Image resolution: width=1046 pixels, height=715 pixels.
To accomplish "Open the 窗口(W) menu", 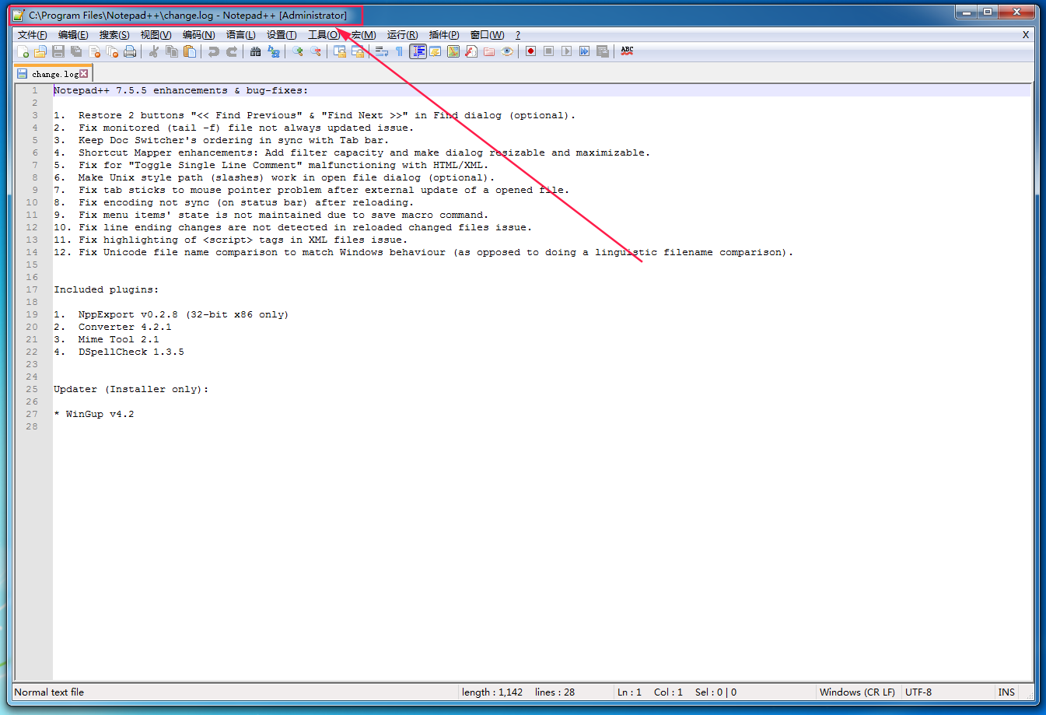I will tap(487, 35).
